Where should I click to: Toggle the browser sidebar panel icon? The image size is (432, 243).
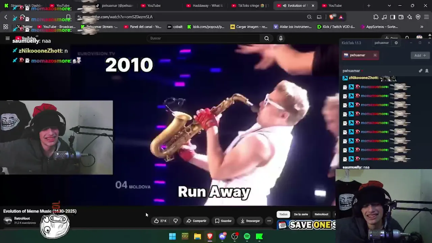click(393, 17)
